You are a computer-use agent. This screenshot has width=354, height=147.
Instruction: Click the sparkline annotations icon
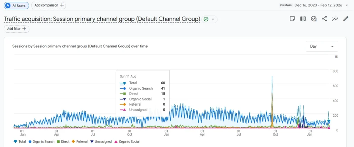335,19
